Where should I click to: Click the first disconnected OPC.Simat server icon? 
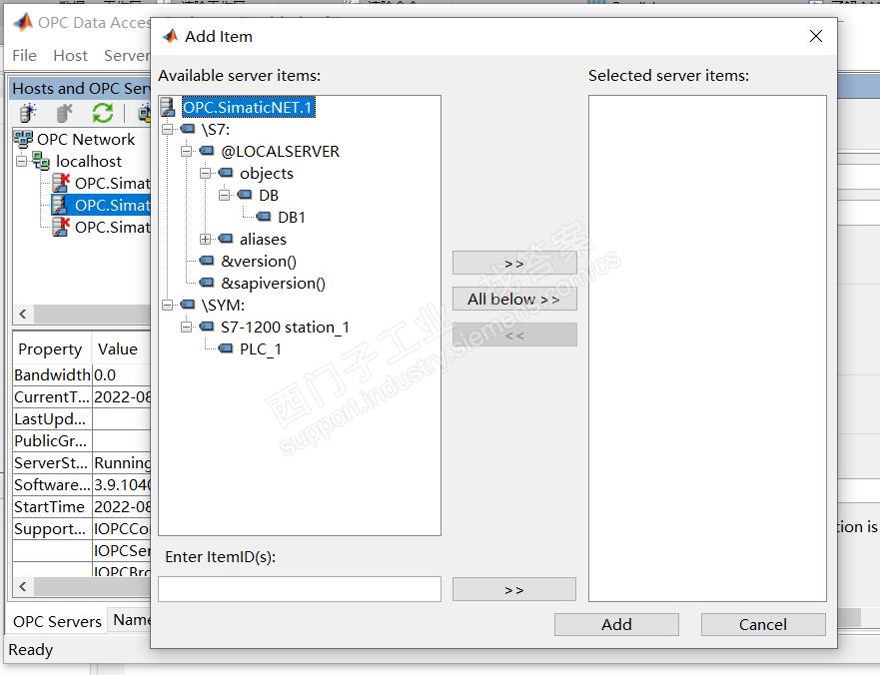(61, 183)
